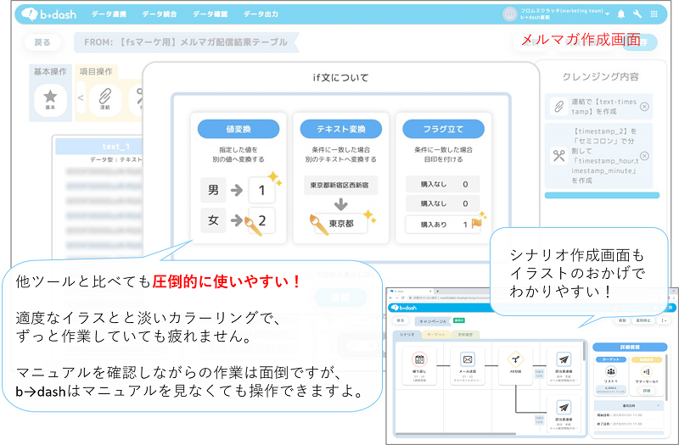
Task: Select the 繰り返し calendar node
Action: pos(419,365)
